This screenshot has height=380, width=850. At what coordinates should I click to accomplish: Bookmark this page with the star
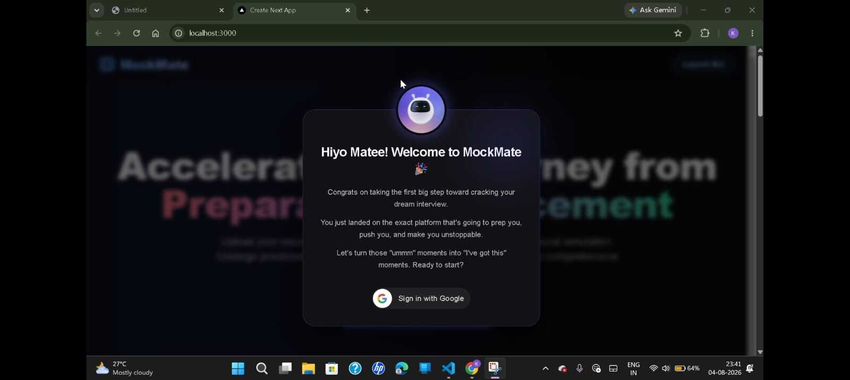(678, 33)
